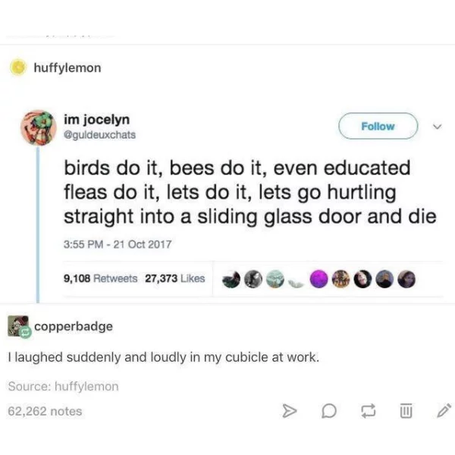This screenshot has width=455, height=455.
Task: Click the send/share paper plane icon
Action: tap(290, 411)
